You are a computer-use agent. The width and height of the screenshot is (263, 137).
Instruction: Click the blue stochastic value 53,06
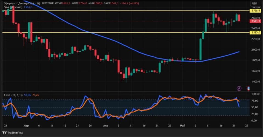point(27,95)
